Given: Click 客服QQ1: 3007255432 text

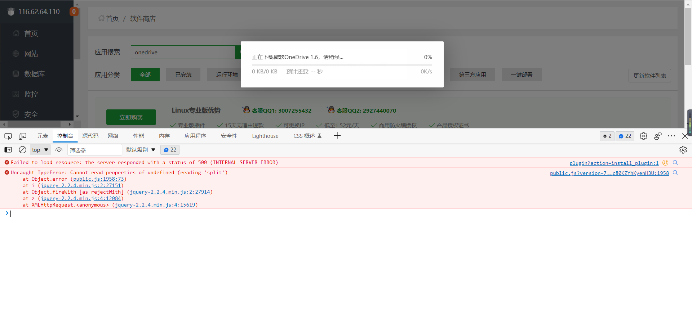Looking at the screenshot, I should pos(281,110).
